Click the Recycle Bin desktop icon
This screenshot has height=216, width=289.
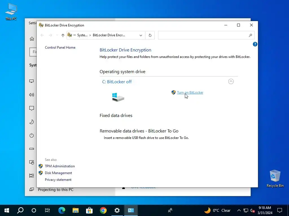click(x=275, y=179)
